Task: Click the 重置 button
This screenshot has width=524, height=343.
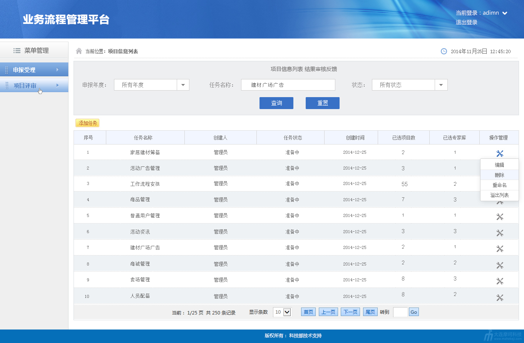Action: 323,103
